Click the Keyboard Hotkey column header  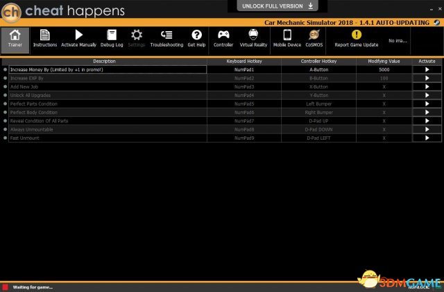click(244, 62)
